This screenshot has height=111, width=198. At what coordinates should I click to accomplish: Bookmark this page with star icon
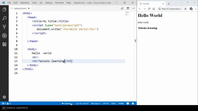coord(185,9)
